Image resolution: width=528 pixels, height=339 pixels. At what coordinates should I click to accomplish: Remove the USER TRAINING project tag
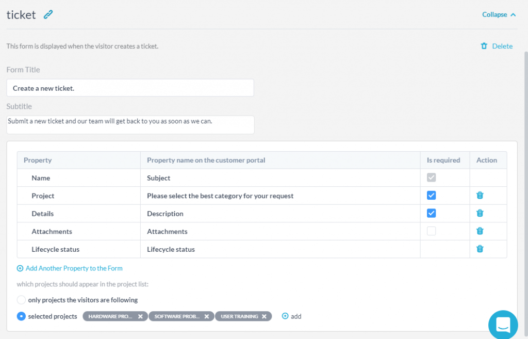tap(265, 316)
